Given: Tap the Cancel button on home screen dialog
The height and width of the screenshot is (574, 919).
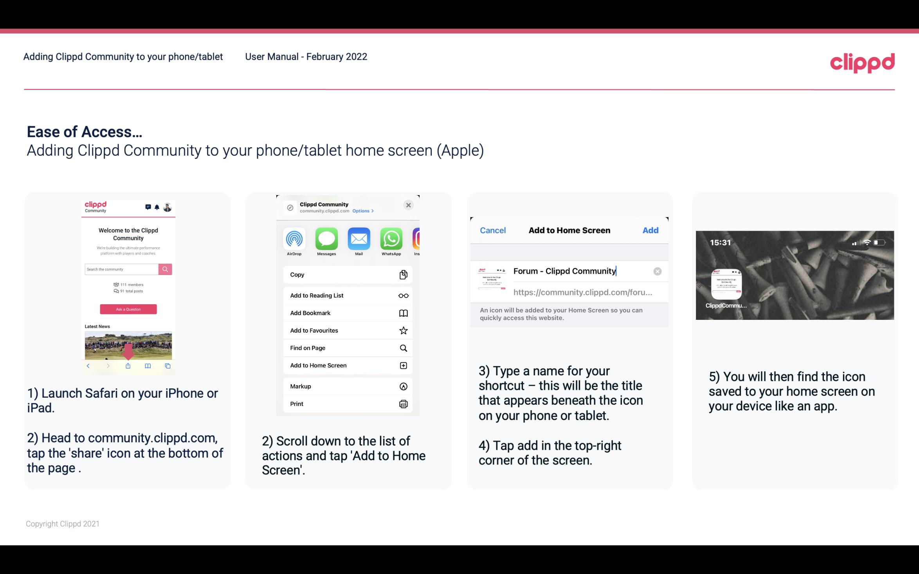Looking at the screenshot, I should 493,230.
